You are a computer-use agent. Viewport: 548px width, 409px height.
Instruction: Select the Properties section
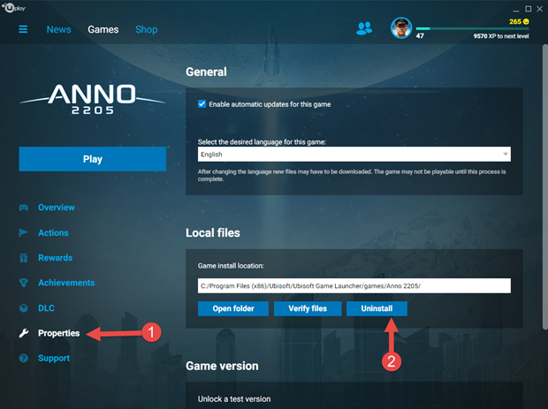pyautogui.click(x=58, y=333)
